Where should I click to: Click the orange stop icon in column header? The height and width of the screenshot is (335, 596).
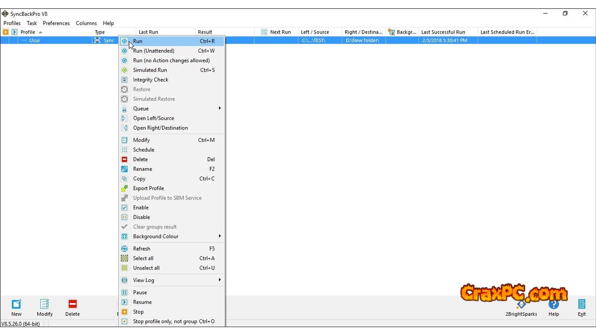[x=6, y=32]
